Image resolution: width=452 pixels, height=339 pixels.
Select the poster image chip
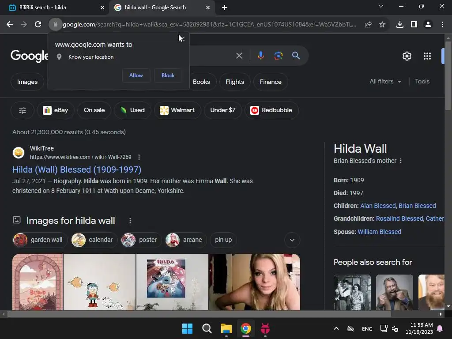point(141,240)
